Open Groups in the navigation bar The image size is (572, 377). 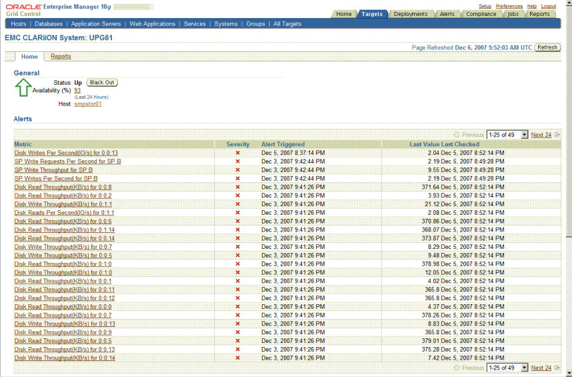pos(255,24)
